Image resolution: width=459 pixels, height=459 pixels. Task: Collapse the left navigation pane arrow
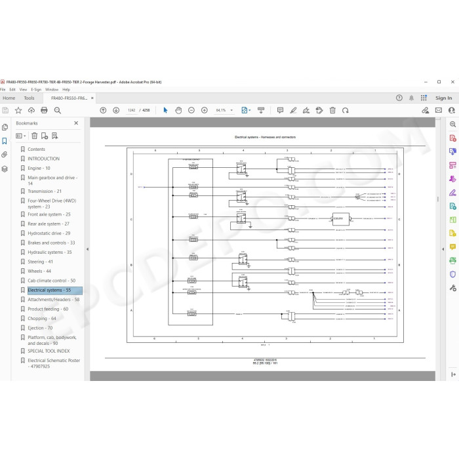pyautogui.click(x=87, y=249)
